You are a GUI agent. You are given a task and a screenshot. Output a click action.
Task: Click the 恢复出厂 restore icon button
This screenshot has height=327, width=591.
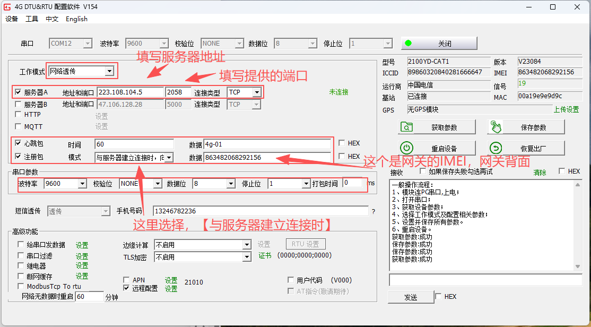(526, 149)
